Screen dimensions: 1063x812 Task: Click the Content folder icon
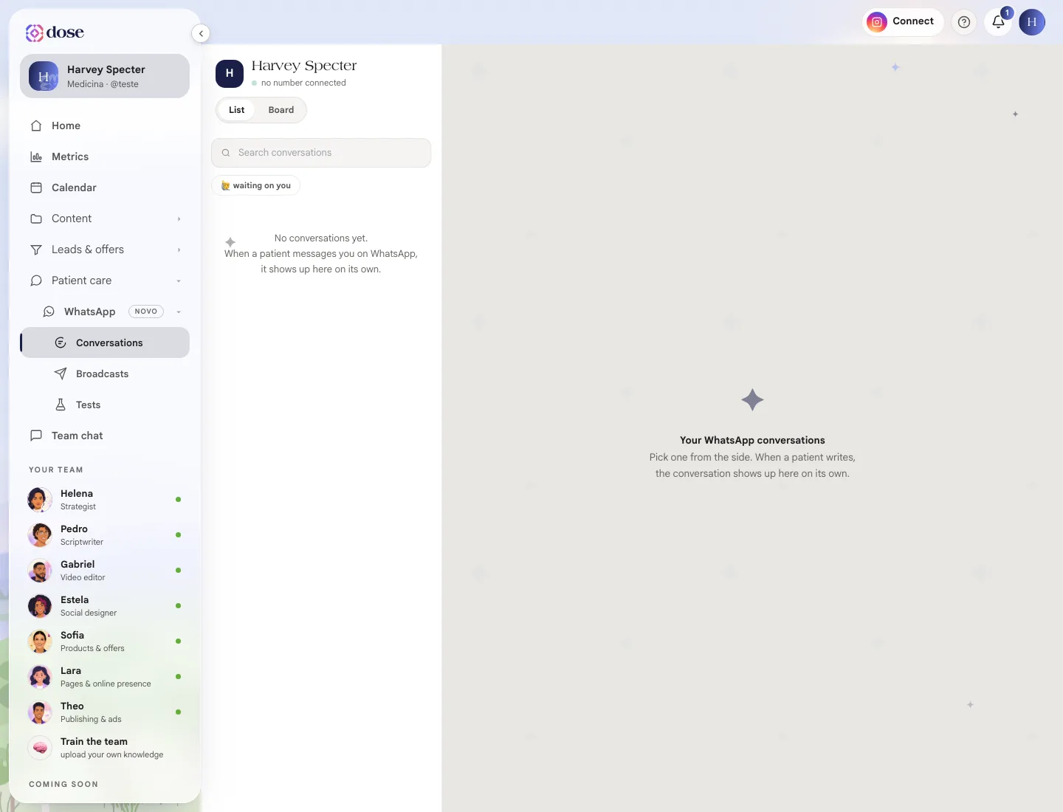point(36,219)
